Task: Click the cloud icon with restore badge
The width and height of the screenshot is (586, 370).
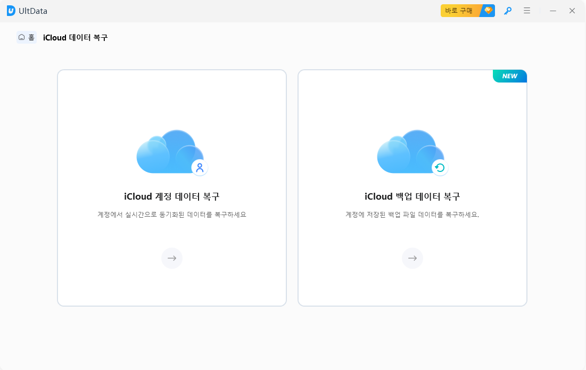Action: pyautogui.click(x=412, y=152)
